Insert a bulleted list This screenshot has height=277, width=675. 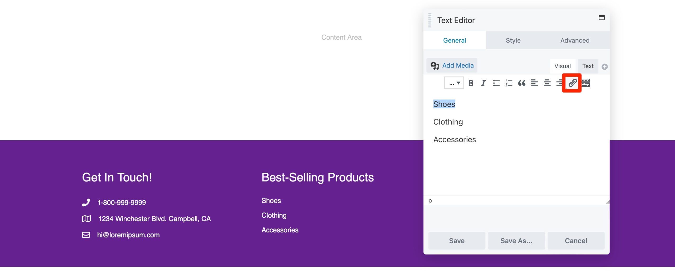click(496, 83)
